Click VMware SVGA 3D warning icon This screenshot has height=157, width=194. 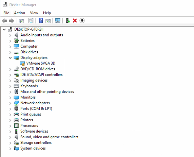tap(22, 63)
